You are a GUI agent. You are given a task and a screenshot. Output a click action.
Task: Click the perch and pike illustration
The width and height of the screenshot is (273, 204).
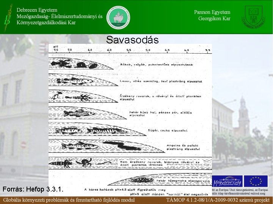91,130
